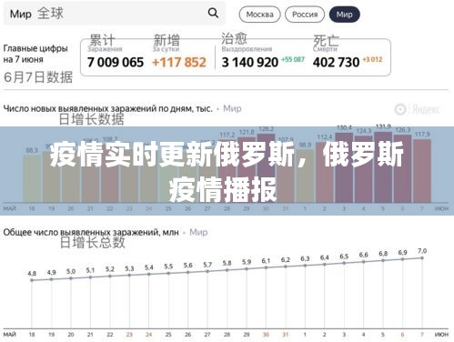This screenshot has width=454, height=342.
Task: Click the Мир link beside total infections title
Action: 198,232
